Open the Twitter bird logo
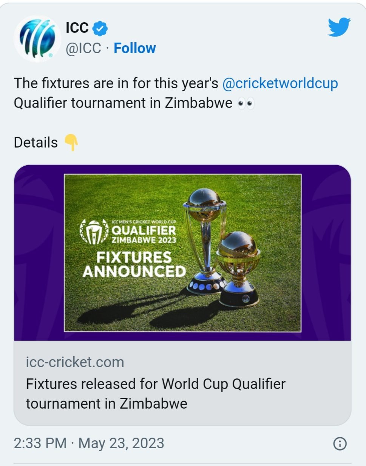Screen dimensions: 366x466 tap(339, 27)
